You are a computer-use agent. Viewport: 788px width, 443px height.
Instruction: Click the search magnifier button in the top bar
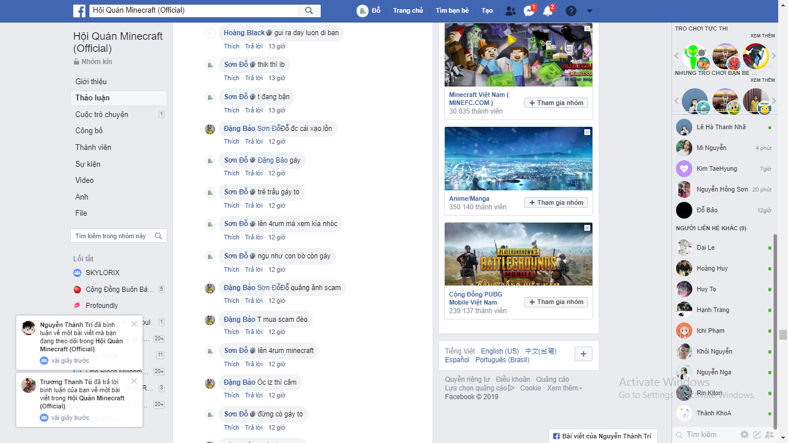309,10
